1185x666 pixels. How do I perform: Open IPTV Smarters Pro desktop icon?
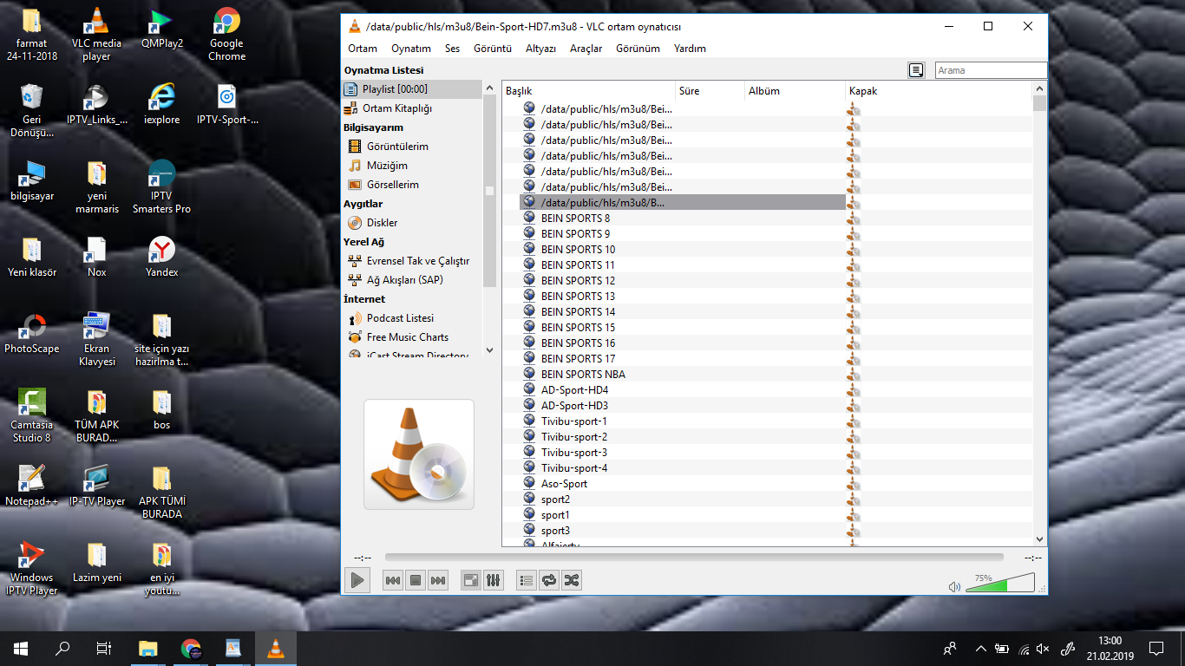point(161,187)
